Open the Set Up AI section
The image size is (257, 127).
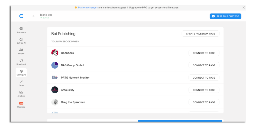[21, 41]
